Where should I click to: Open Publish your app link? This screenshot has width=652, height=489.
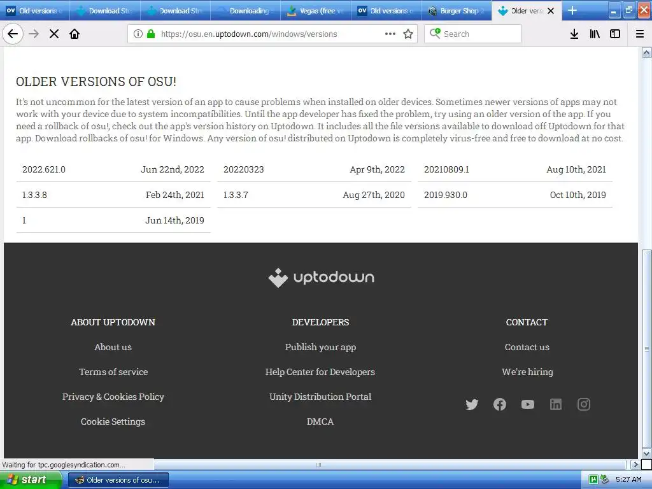pos(321,347)
